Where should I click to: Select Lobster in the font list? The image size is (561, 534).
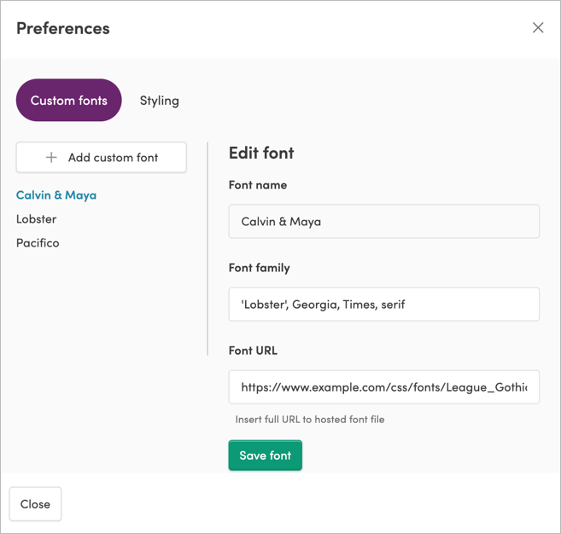36,219
